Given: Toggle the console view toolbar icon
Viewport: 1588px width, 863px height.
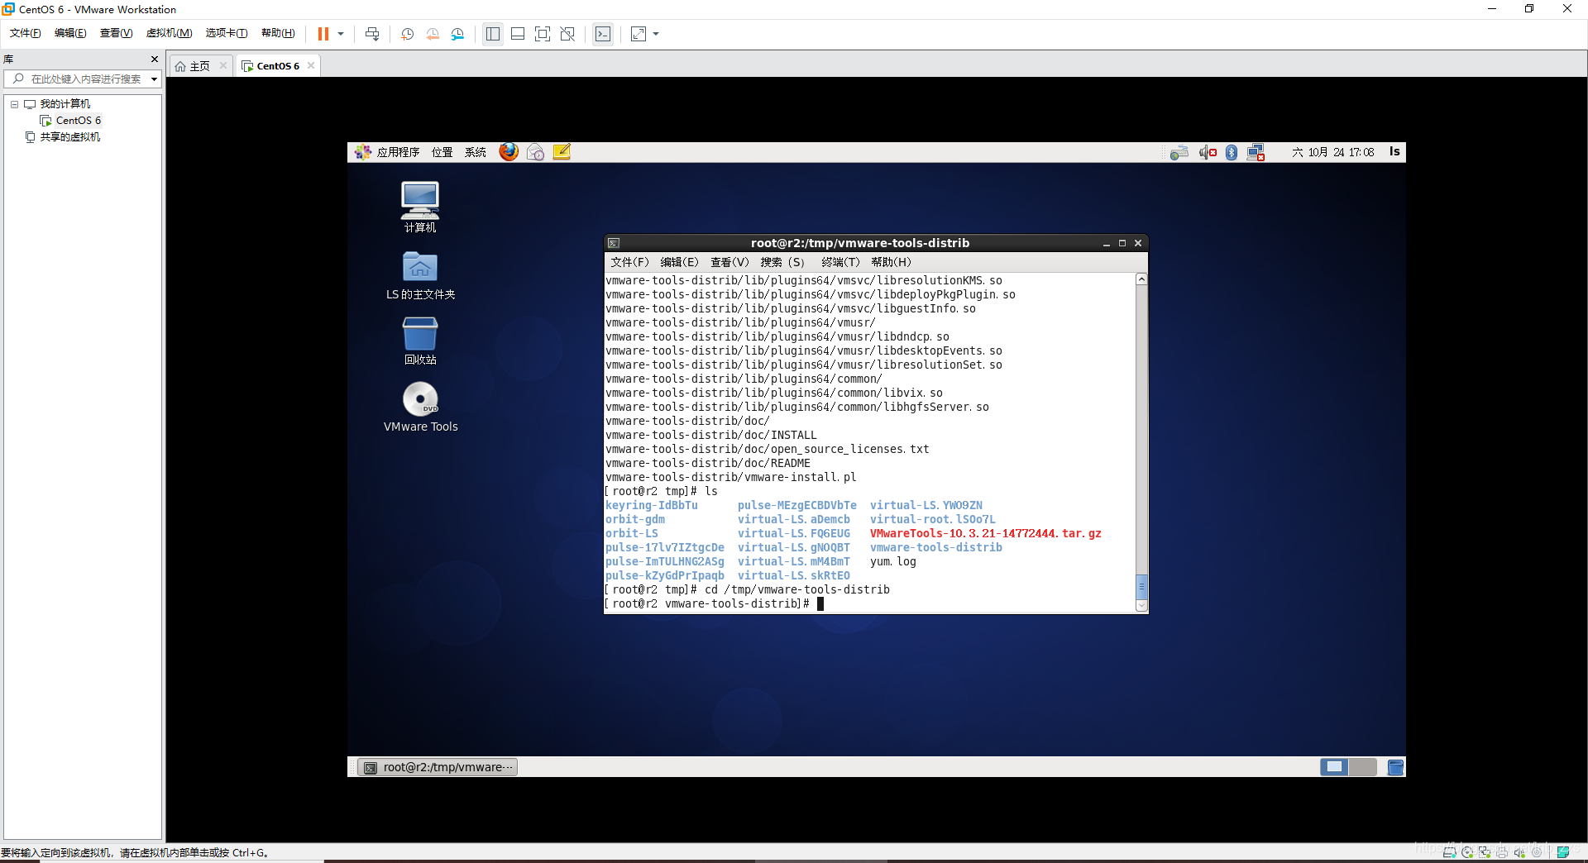Looking at the screenshot, I should pyautogui.click(x=603, y=34).
